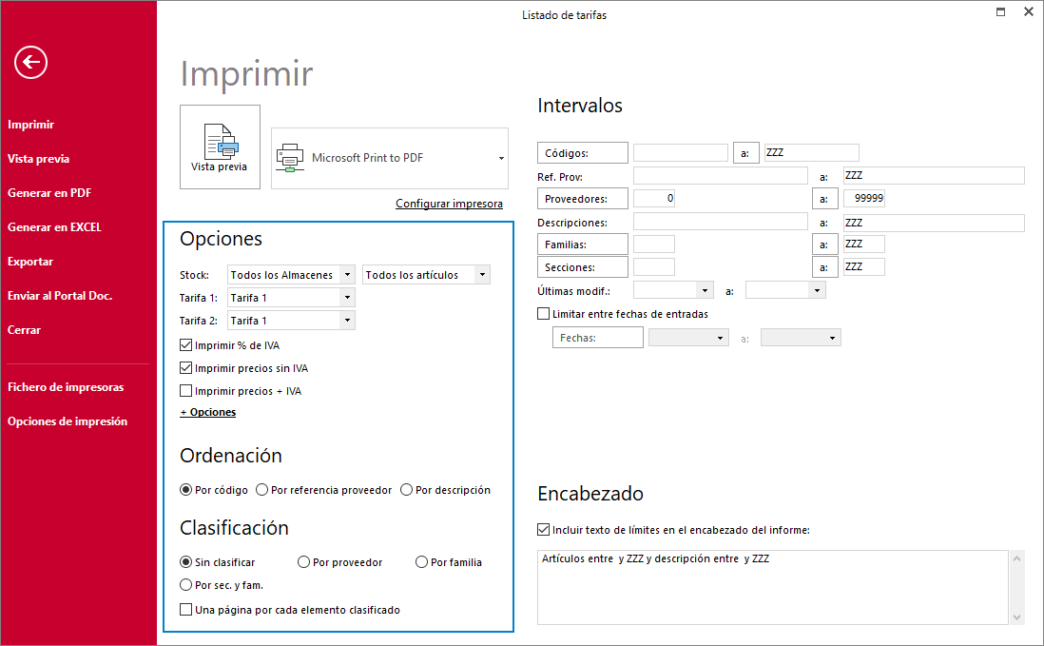This screenshot has width=1044, height=646.
Task: Open Últimas modif. start date dropdown
Action: pyautogui.click(x=705, y=290)
